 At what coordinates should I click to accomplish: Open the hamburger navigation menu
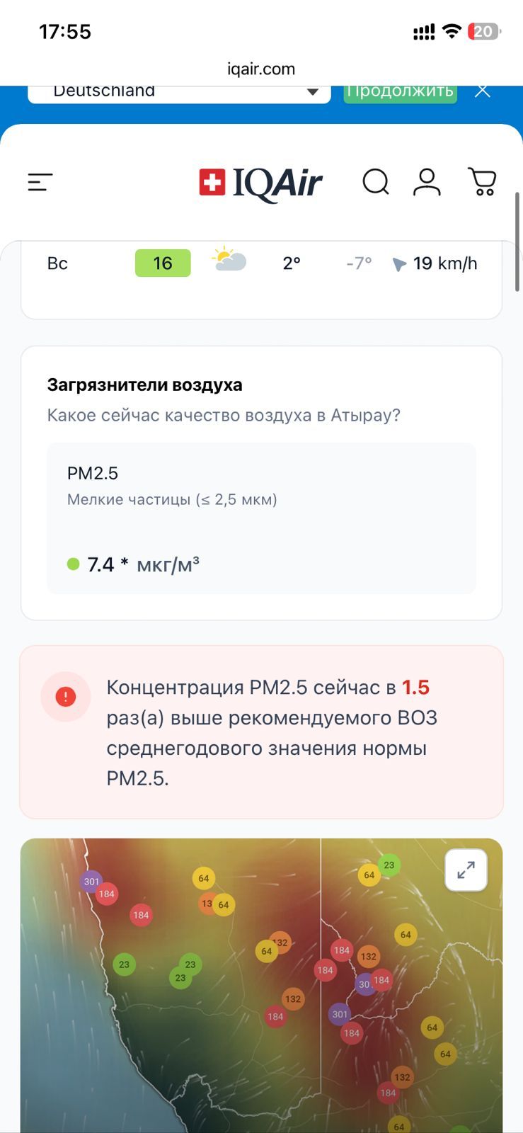point(40,183)
